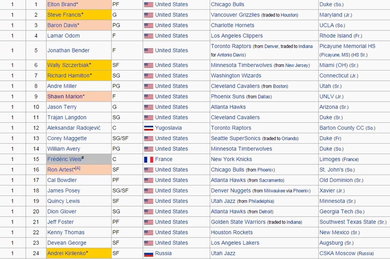This screenshot has height=259, width=390.
Task: Follow the Boston link in Andre Miller's row
Action: pos(280,86)
